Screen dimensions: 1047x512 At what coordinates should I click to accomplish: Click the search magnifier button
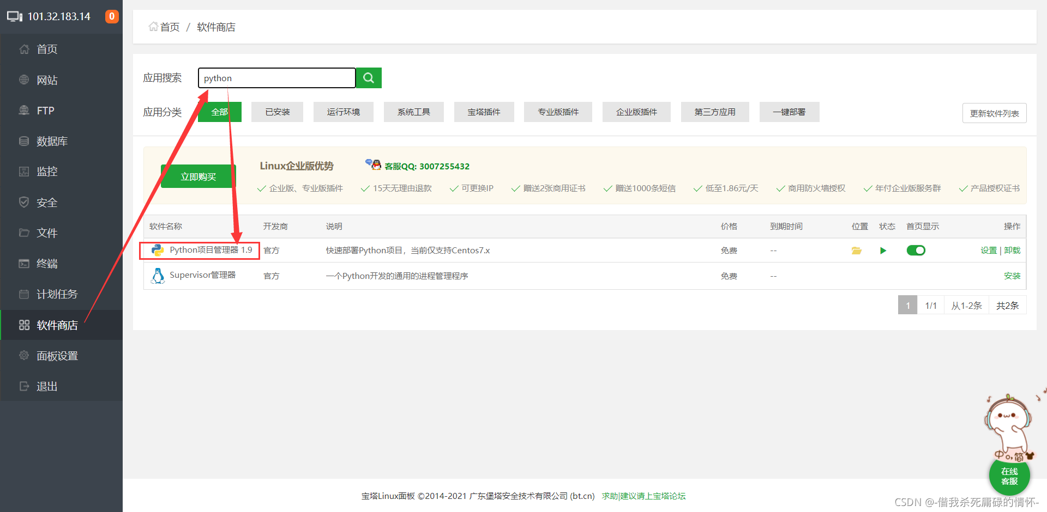coord(368,77)
